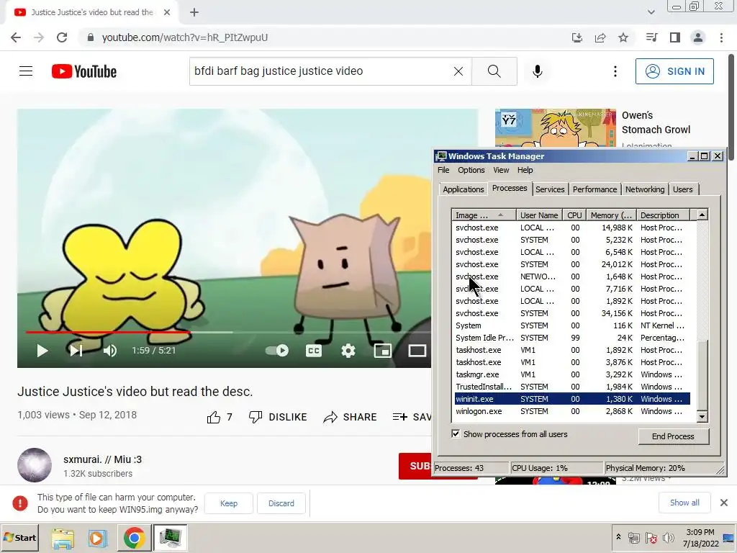Skip to next video
737x553 pixels.
click(x=76, y=351)
